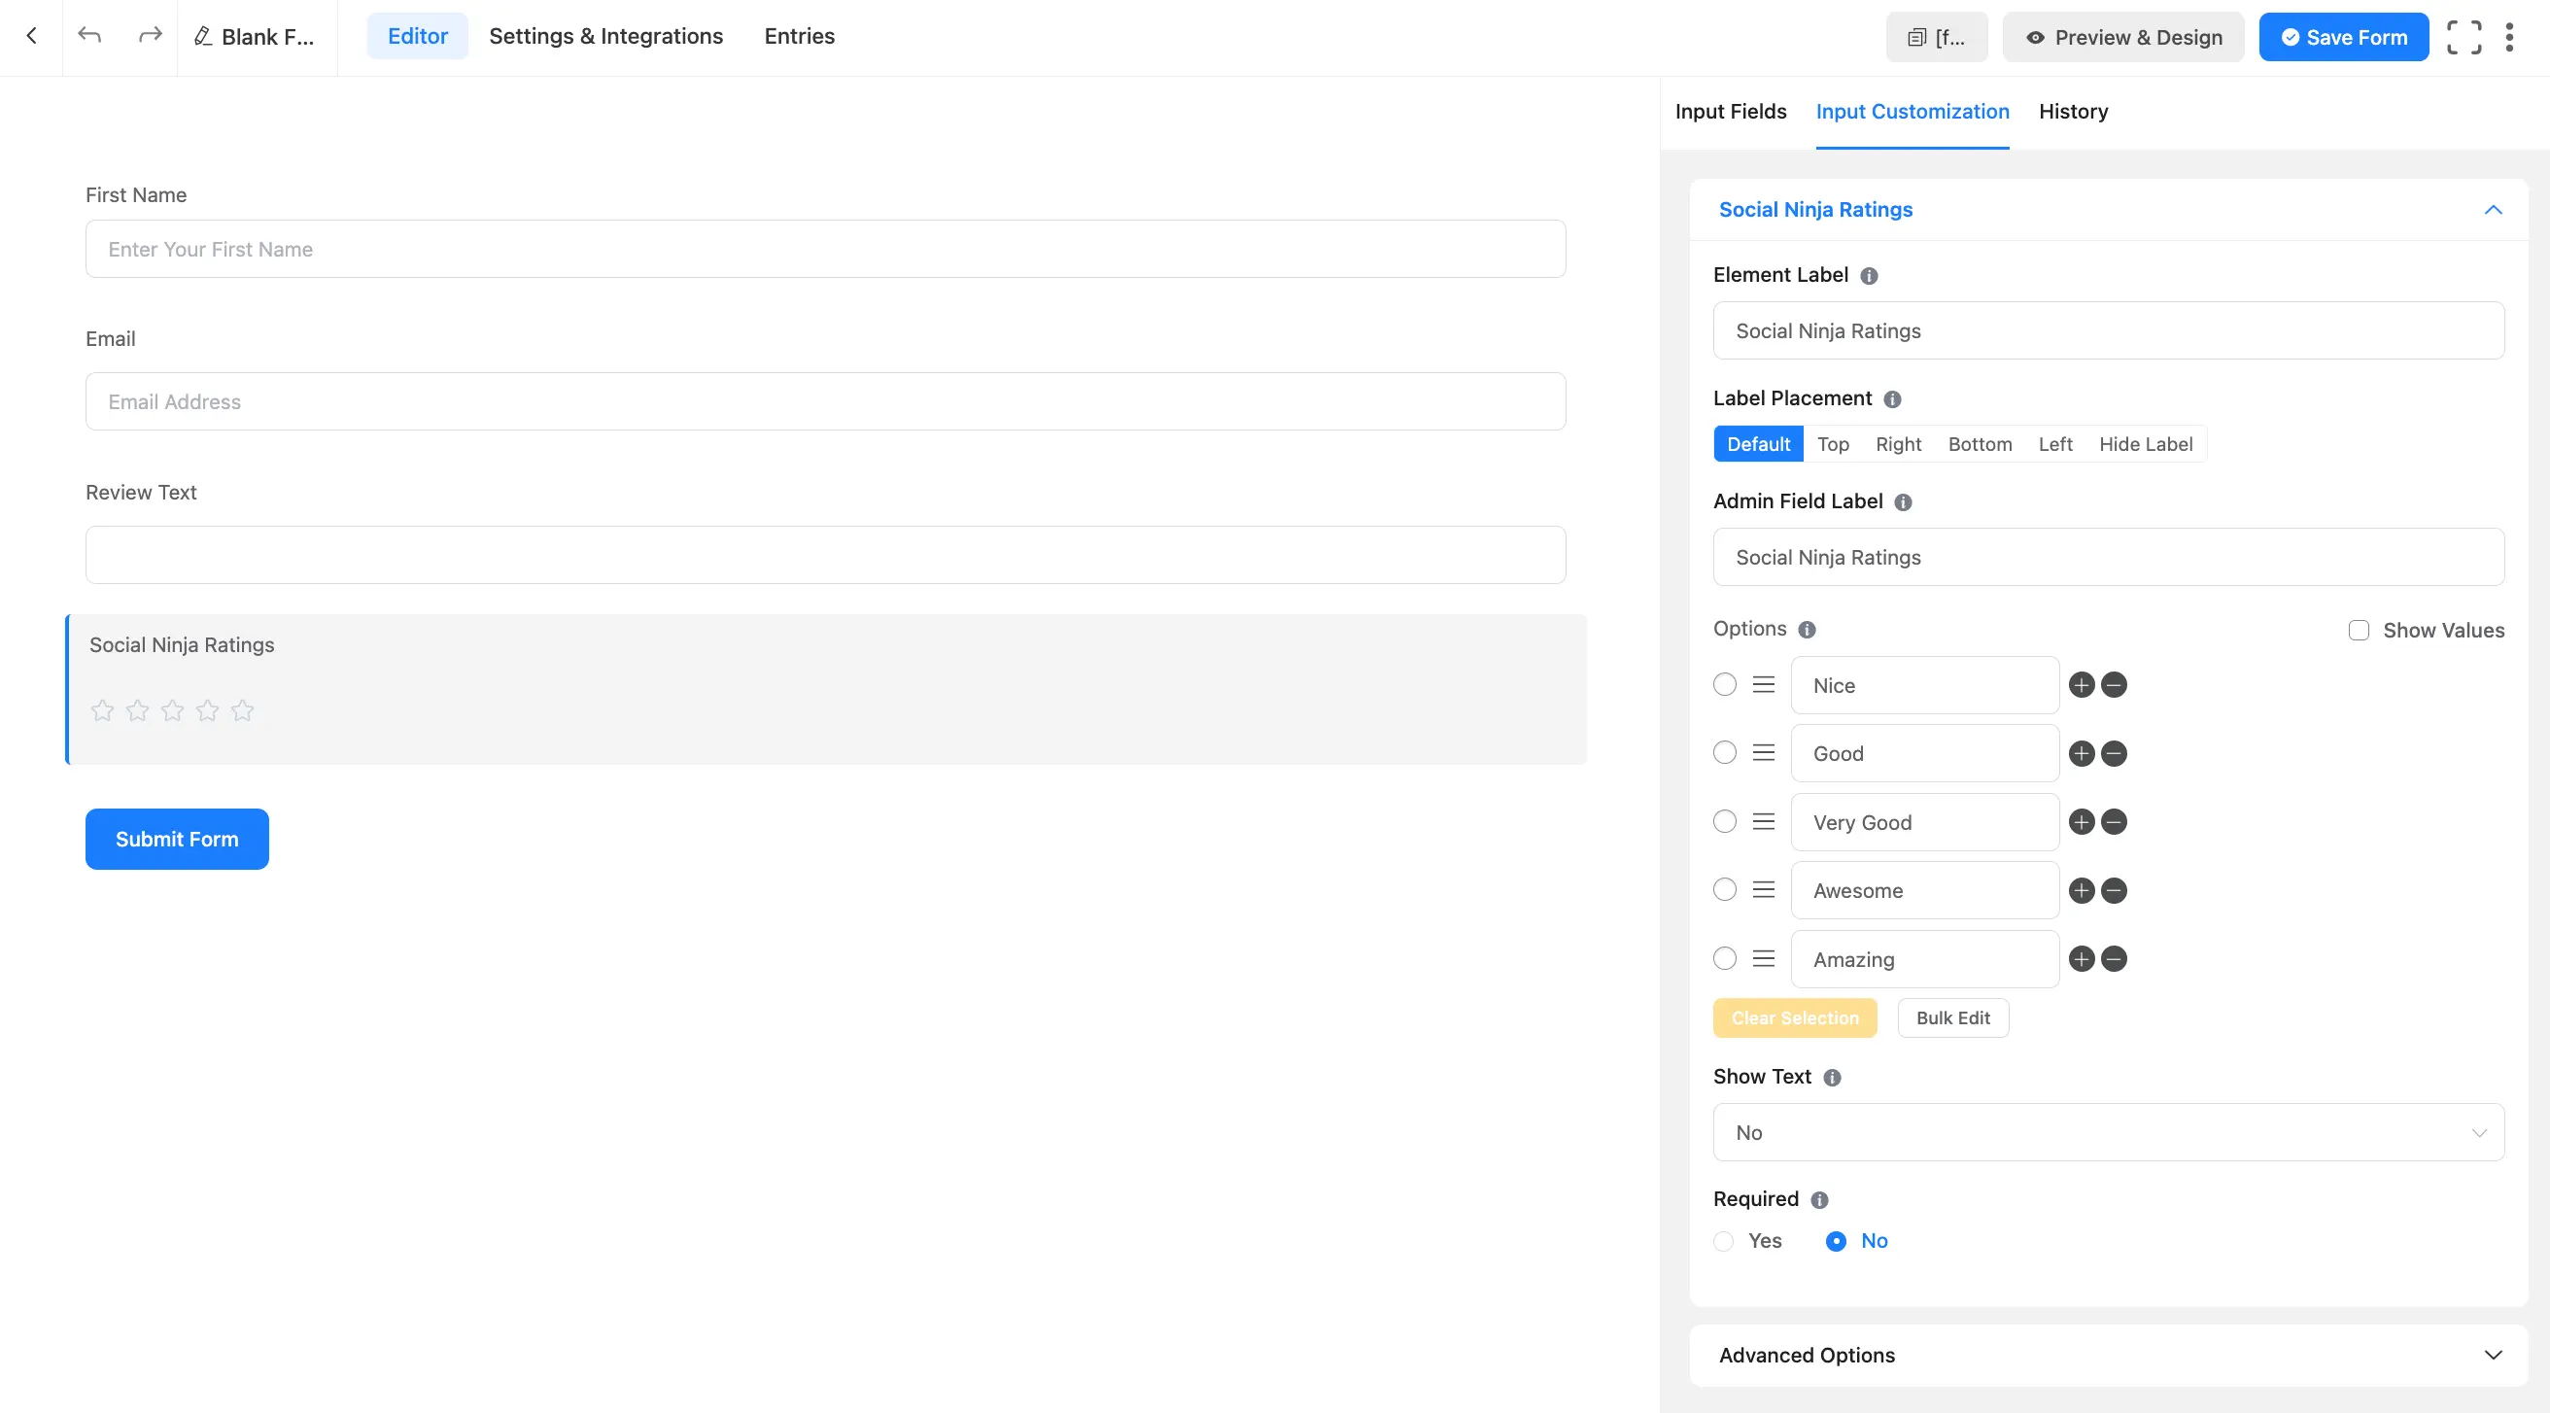Enable the Show Values checkbox
This screenshot has height=1413, width=2550.
click(2359, 630)
